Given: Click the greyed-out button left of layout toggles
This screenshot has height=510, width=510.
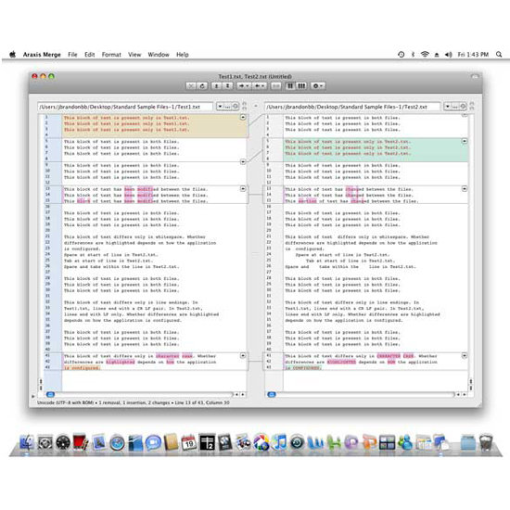Looking at the screenshot, I should [275, 86].
